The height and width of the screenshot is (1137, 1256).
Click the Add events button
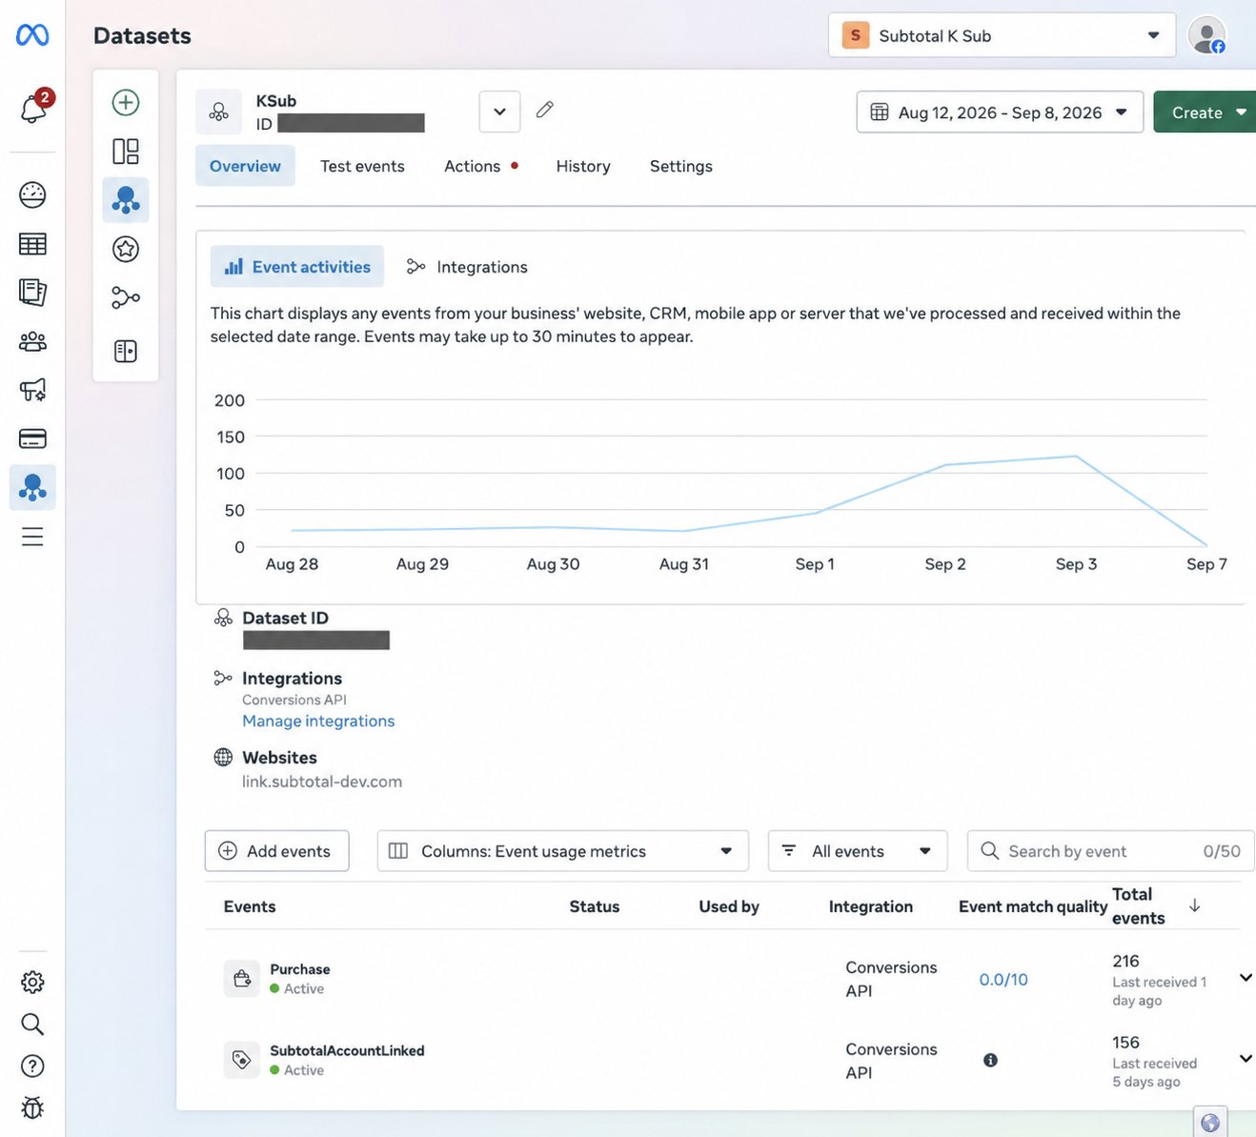276,851
